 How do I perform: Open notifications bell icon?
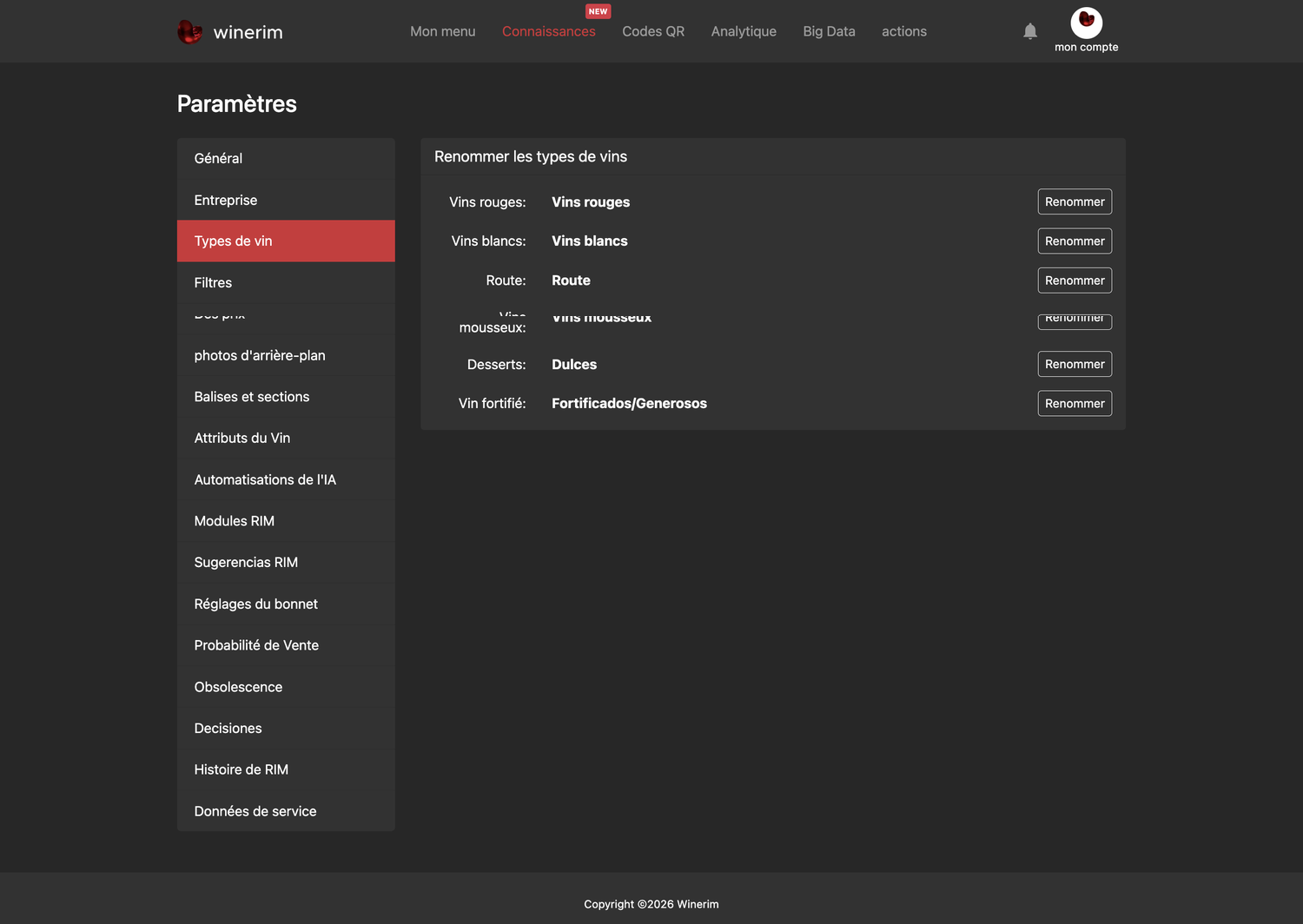[1030, 31]
